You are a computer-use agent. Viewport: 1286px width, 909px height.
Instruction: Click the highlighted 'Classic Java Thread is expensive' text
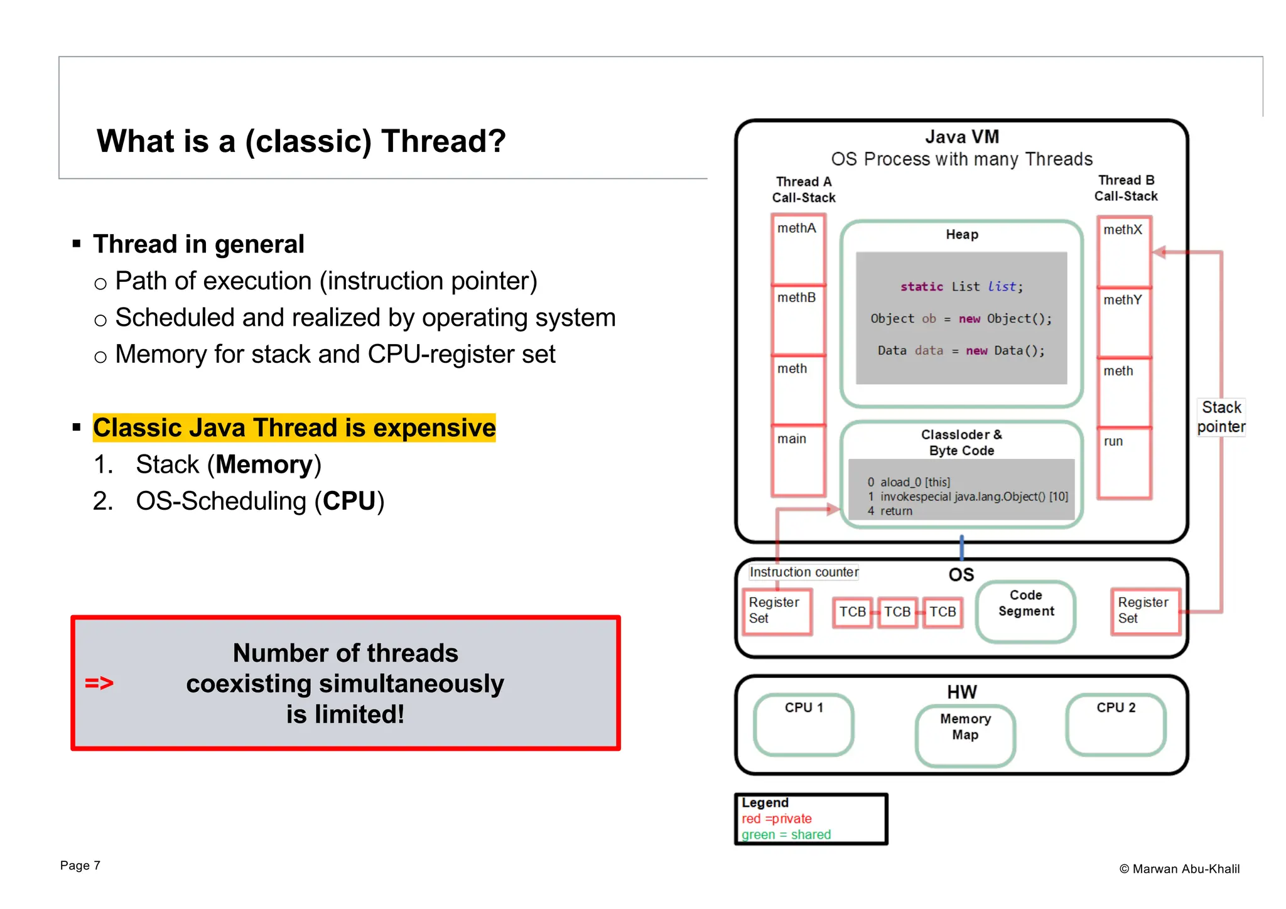[x=294, y=428]
